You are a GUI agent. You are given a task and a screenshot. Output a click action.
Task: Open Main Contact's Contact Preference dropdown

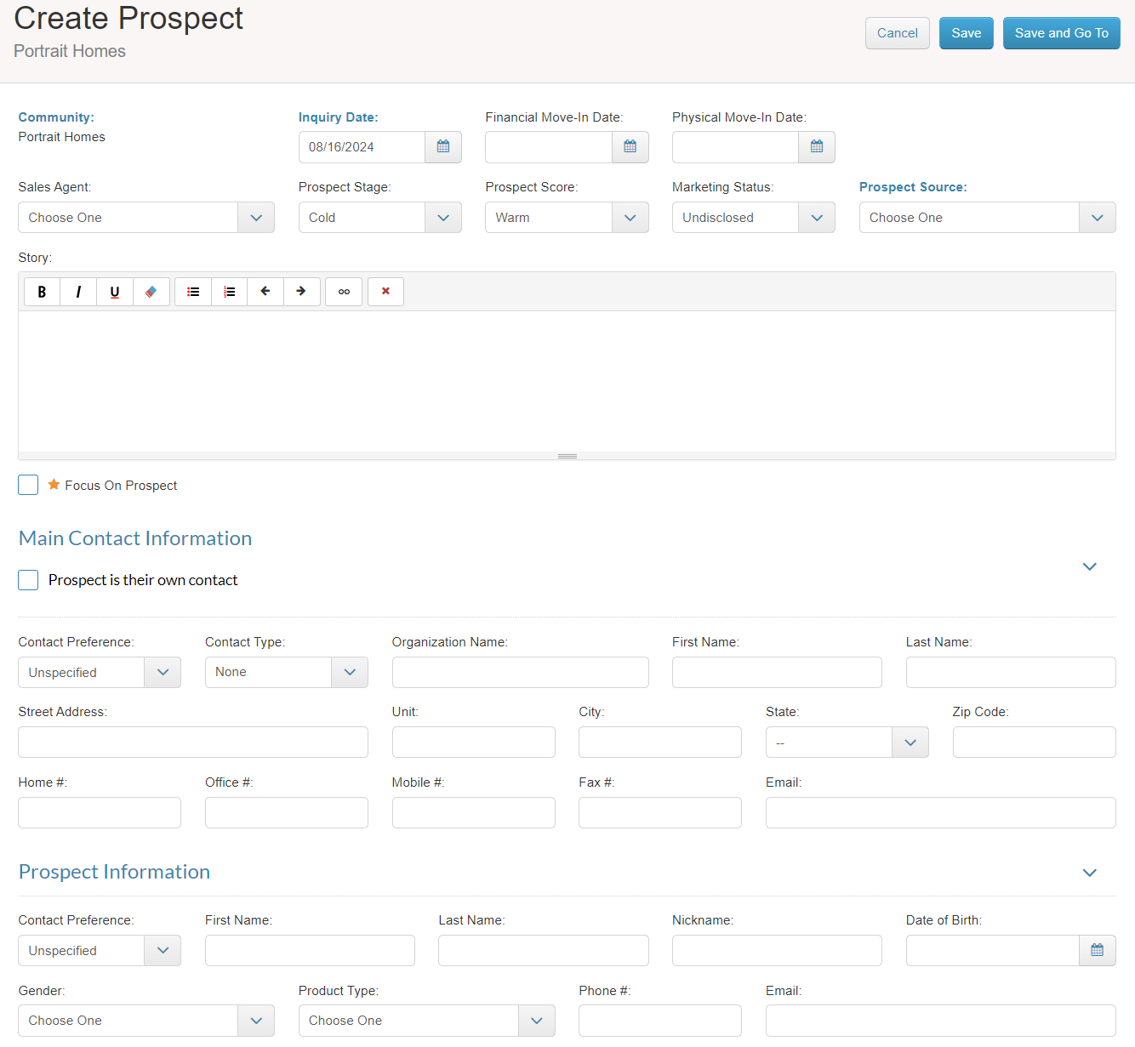pyautogui.click(x=100, y=673)
